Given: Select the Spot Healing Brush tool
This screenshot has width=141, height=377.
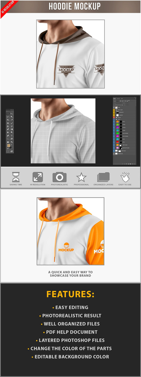Looking at the screenshot, I should [x=8, y=123].
